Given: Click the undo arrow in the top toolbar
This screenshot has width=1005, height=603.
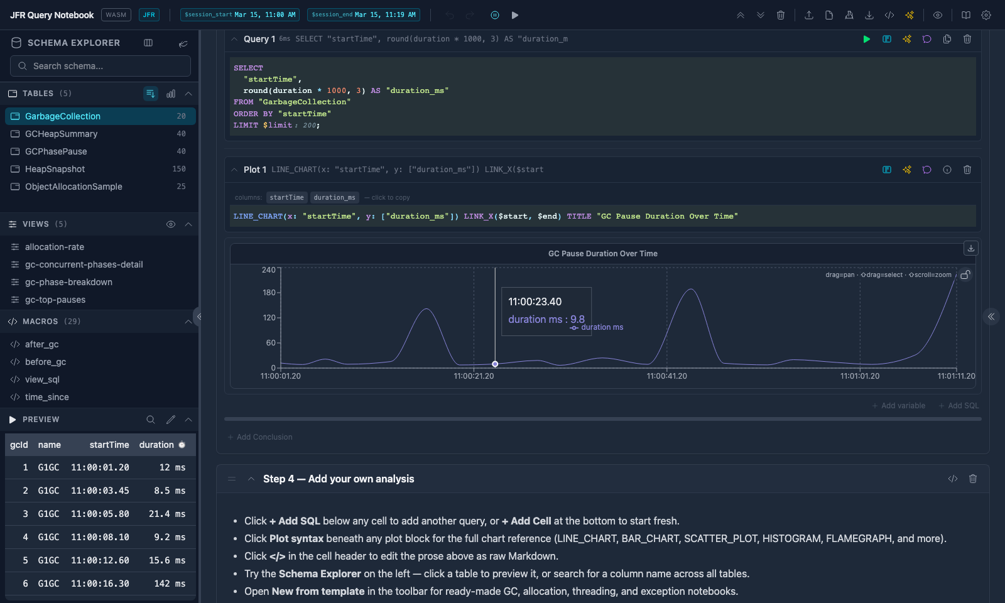Looking at the screenshot, I should (x=450, y=15).
